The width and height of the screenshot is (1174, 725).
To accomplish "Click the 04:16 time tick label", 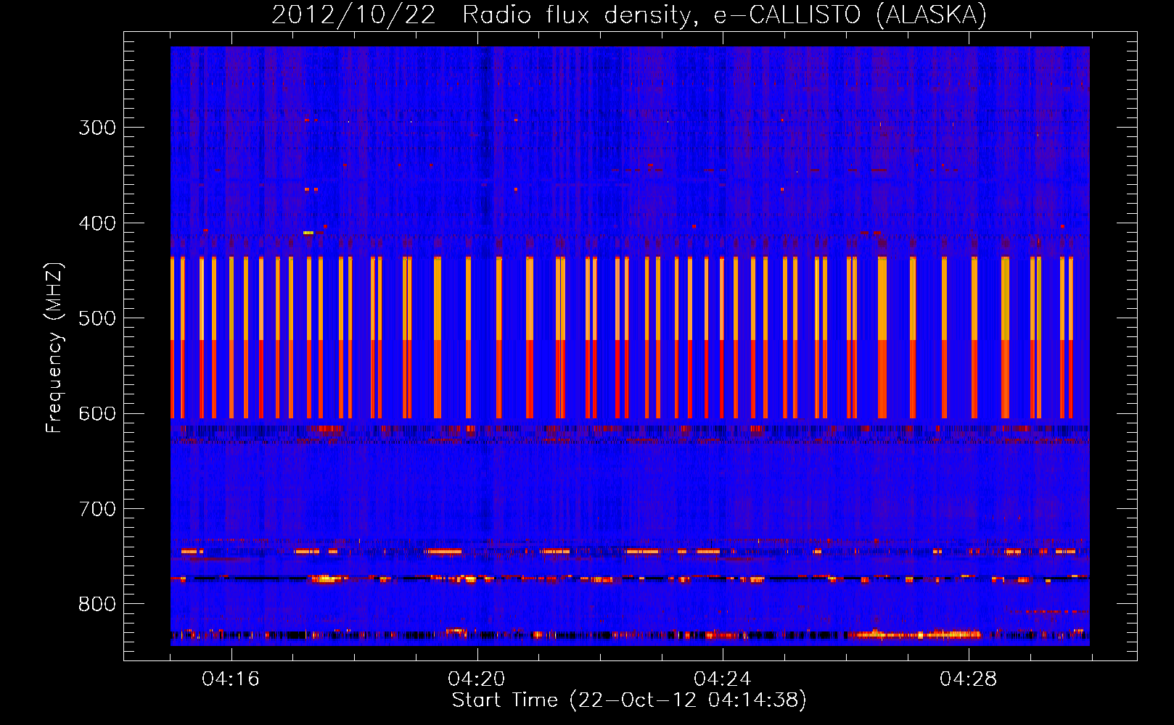I will (231, 679).
